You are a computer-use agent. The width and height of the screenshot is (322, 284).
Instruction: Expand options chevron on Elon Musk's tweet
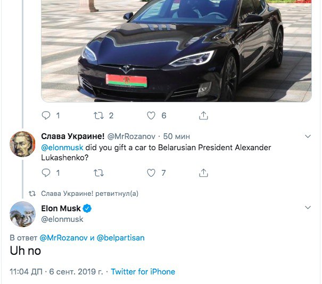pos(308,207)
